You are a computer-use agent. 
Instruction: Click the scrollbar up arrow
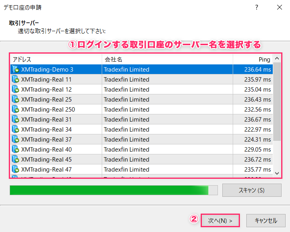[x=277, y=58]
